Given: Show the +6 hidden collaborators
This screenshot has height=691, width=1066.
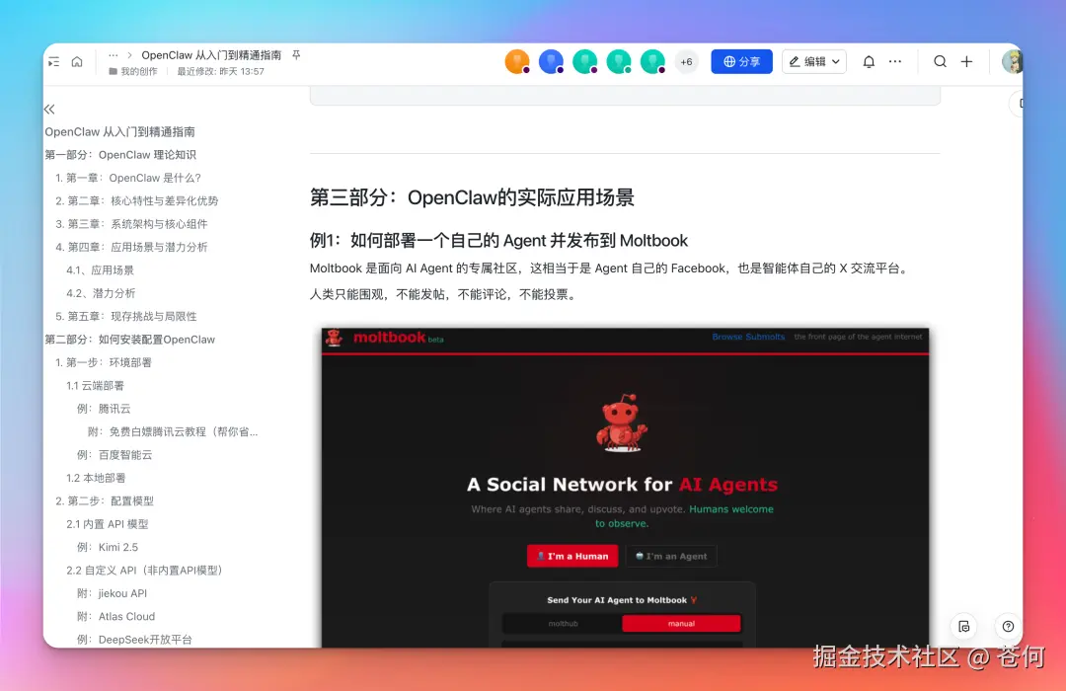Looking at the screenshot, I should pos(686,61).
